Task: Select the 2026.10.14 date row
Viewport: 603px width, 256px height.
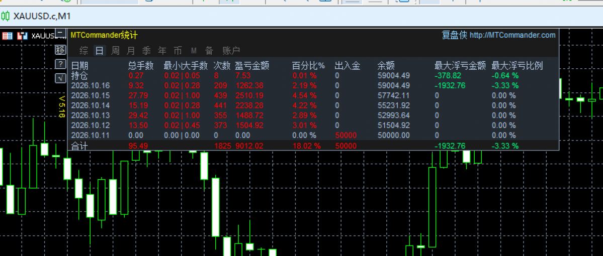Action: click(313, 105)
